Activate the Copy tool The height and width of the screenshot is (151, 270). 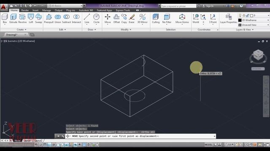click(x=124, y=18)
